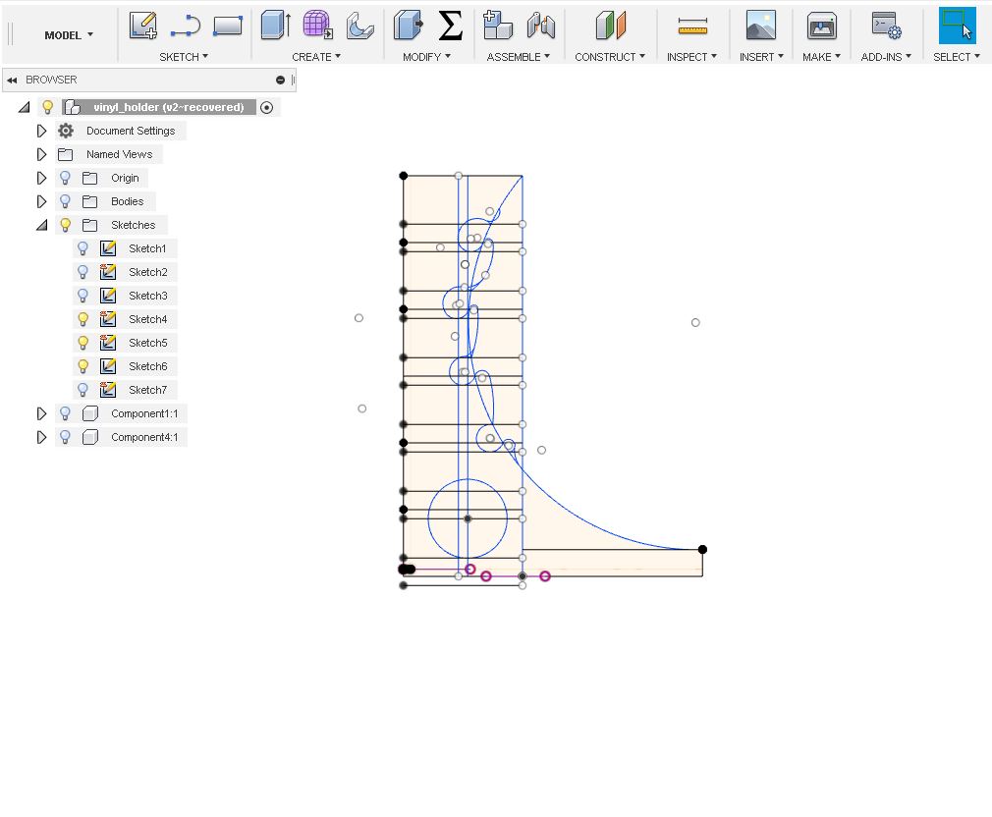Screen dimensions: 992x817
Task: Select the Press Pull modify tool
Action: click(x=408, y=27)
